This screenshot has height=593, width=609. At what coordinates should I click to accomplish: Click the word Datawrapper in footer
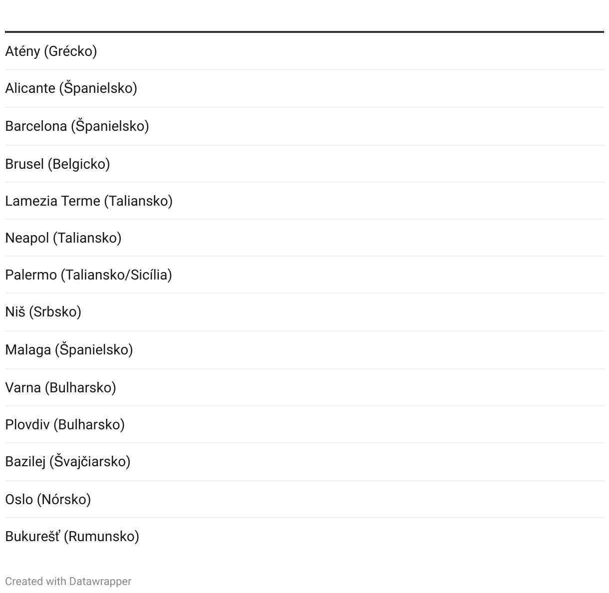coord(100,582)
